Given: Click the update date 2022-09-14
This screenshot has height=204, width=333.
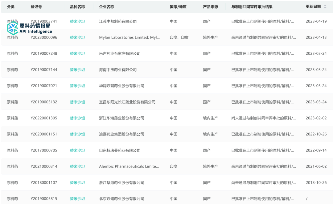Looking at the screenshot, I should 316,150.
